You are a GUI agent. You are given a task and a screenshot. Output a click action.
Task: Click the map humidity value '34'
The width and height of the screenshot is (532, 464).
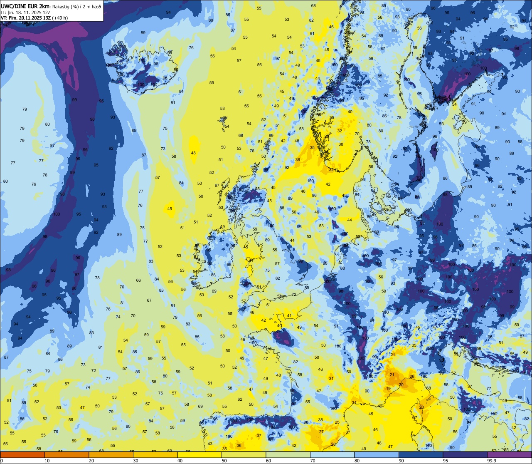point(354,403)
